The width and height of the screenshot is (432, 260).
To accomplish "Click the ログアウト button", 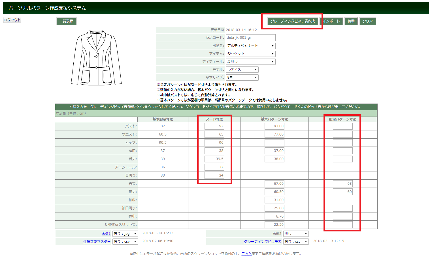I will (x=12, y=20).
